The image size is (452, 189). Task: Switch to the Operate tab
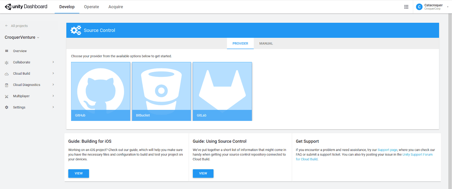point(92,7)
